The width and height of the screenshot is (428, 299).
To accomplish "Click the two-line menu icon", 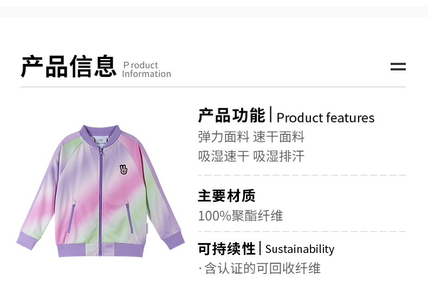I will click(398, 67).
